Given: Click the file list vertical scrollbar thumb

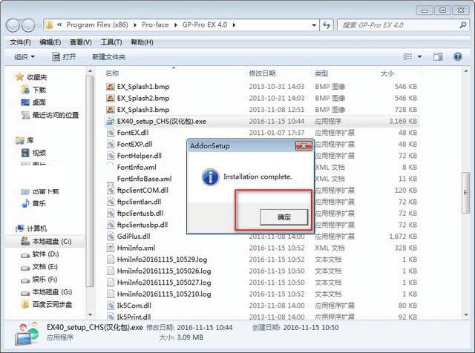Looking at the screenshot, I should tap(465, 193).
